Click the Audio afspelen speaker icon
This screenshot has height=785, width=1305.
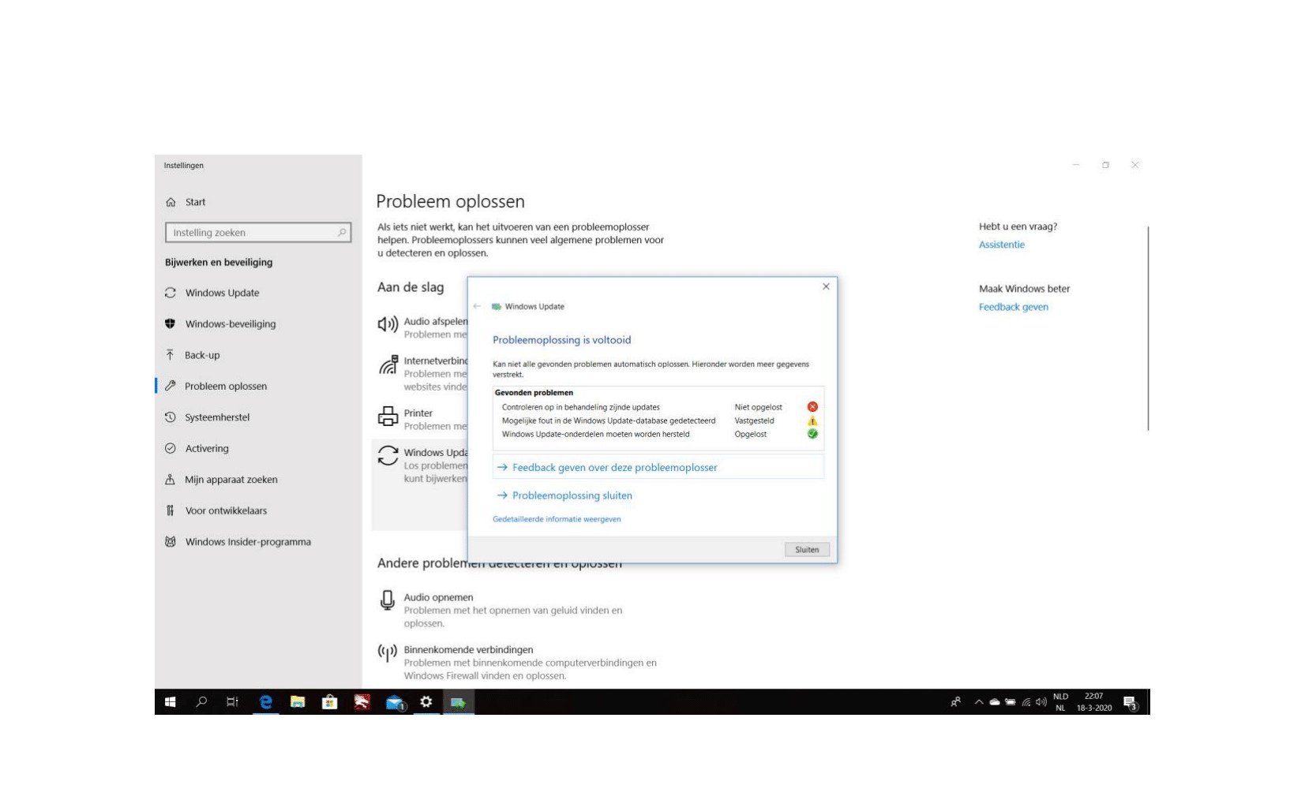tap(388, 324)
